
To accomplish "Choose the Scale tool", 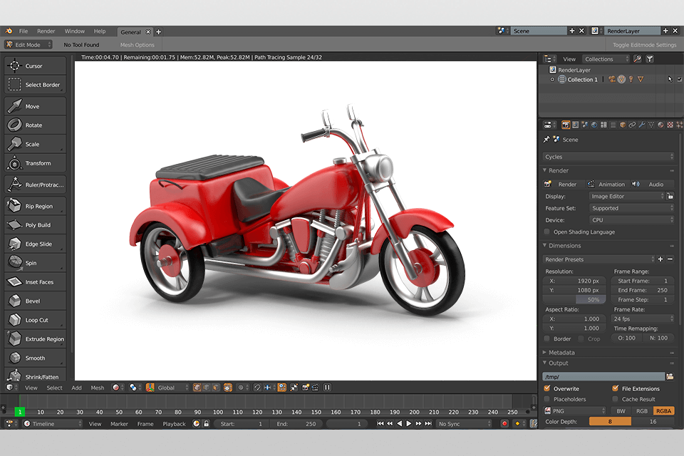I will pyautogui.click(x=35, y=145).
